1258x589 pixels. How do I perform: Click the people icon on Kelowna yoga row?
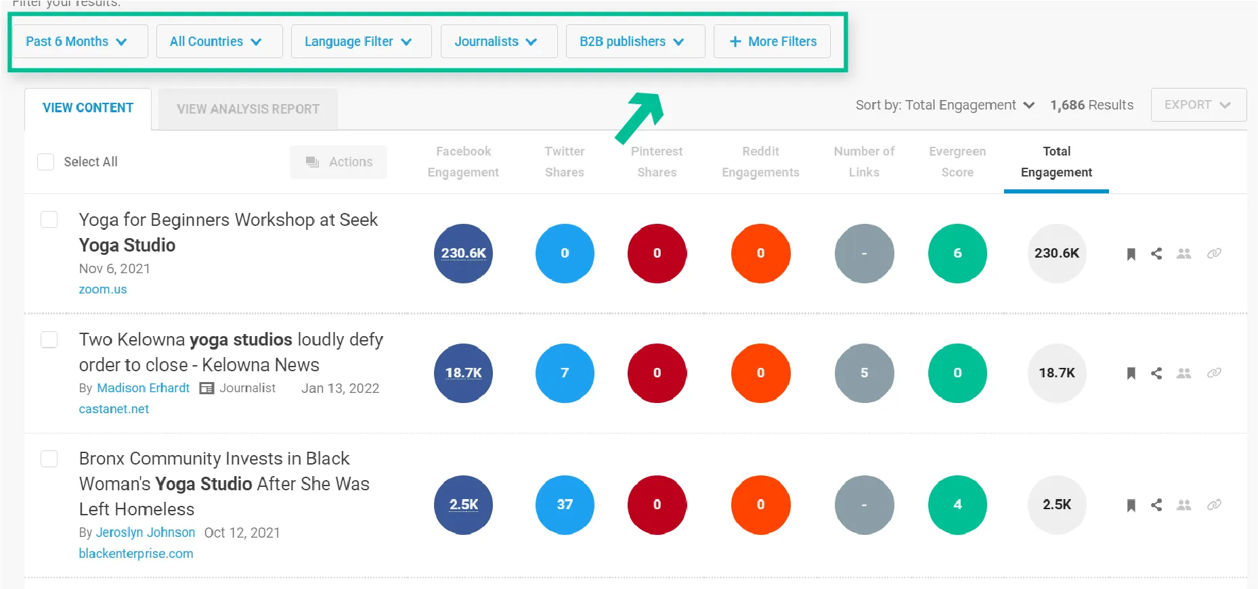coord(1184,373)
